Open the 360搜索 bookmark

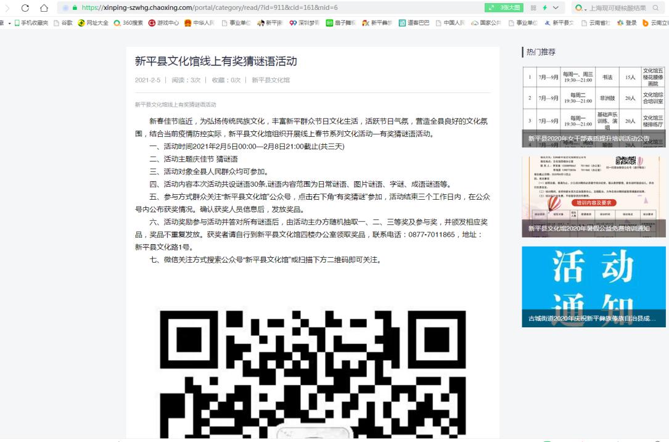128,23
